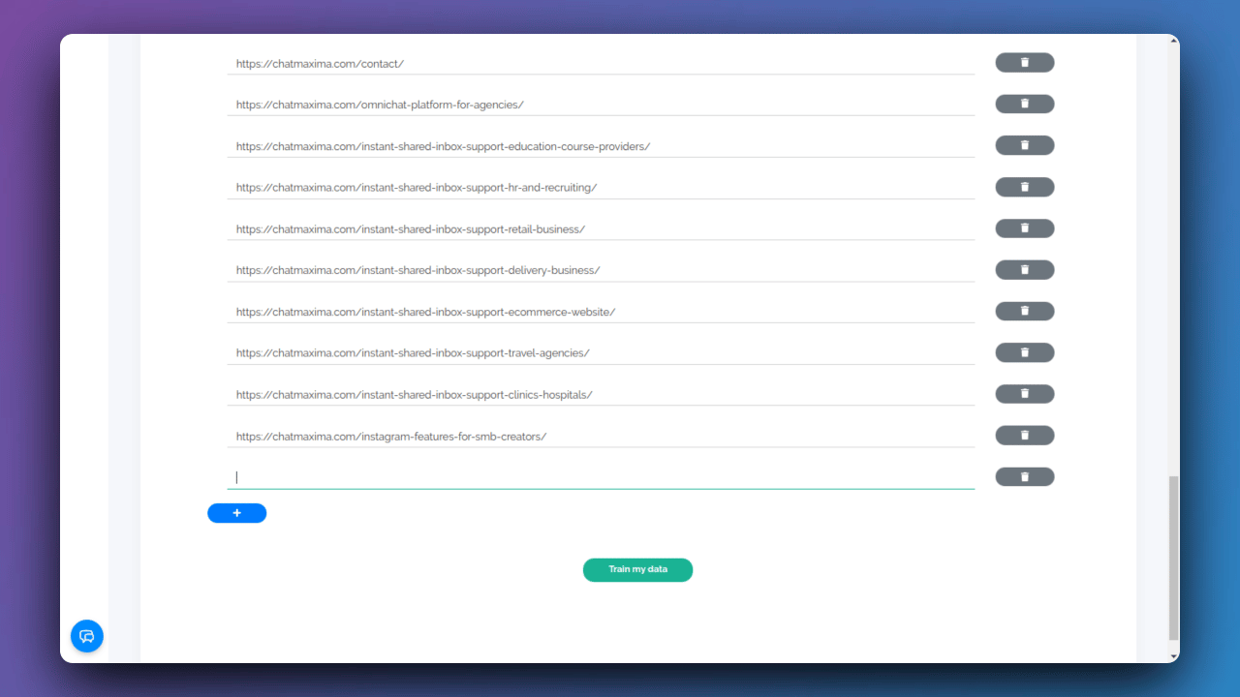The image size is (1240, 697).
Task: Remove the instagram-features-for-smb-creators URL
Action: 1024,436
